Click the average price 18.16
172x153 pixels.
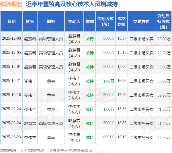point(122,137)
